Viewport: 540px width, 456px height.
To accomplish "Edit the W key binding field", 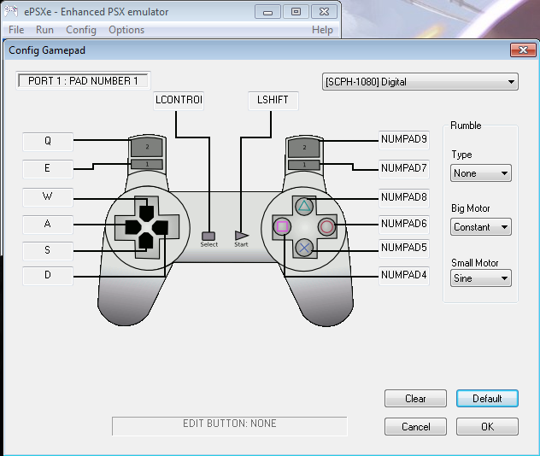I will tap(48, 197).
